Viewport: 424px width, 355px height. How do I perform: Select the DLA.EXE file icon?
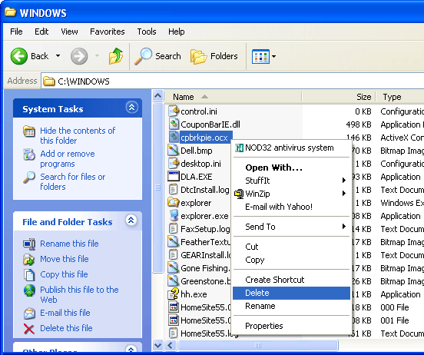(x=174, y=177)
